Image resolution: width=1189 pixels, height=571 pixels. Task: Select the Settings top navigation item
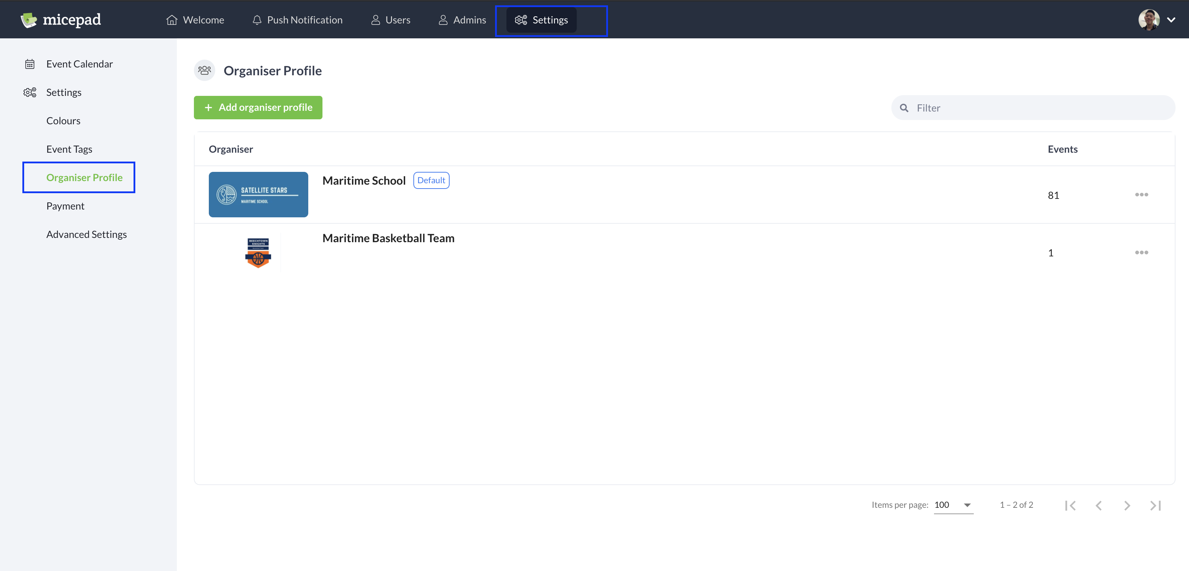542,20
